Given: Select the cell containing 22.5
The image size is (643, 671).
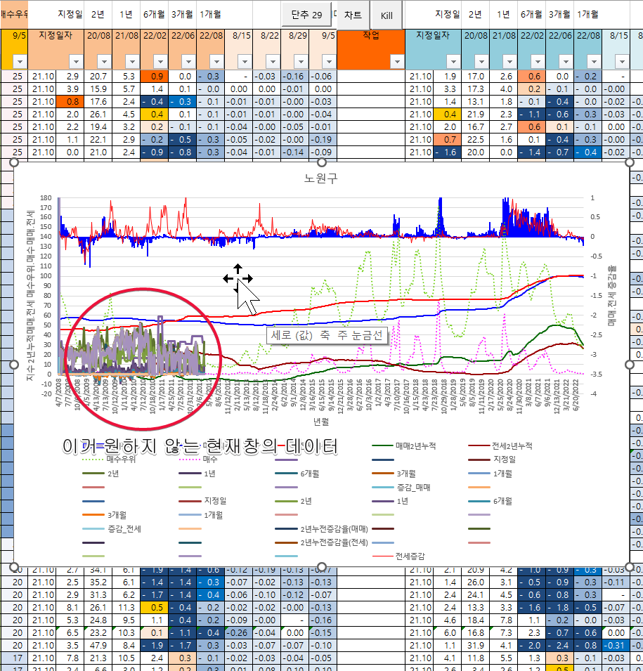Looking at the screenshot, I should (475, 140).
